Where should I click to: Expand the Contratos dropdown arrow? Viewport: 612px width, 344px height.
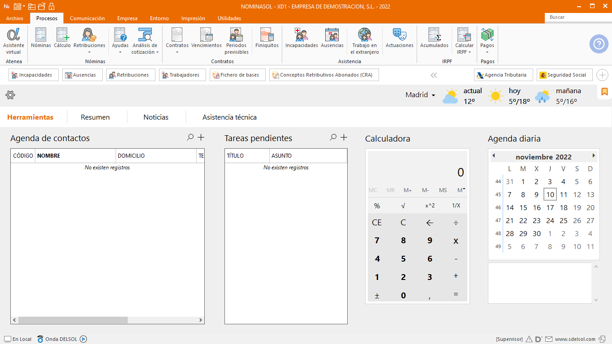tap(177, 52)
